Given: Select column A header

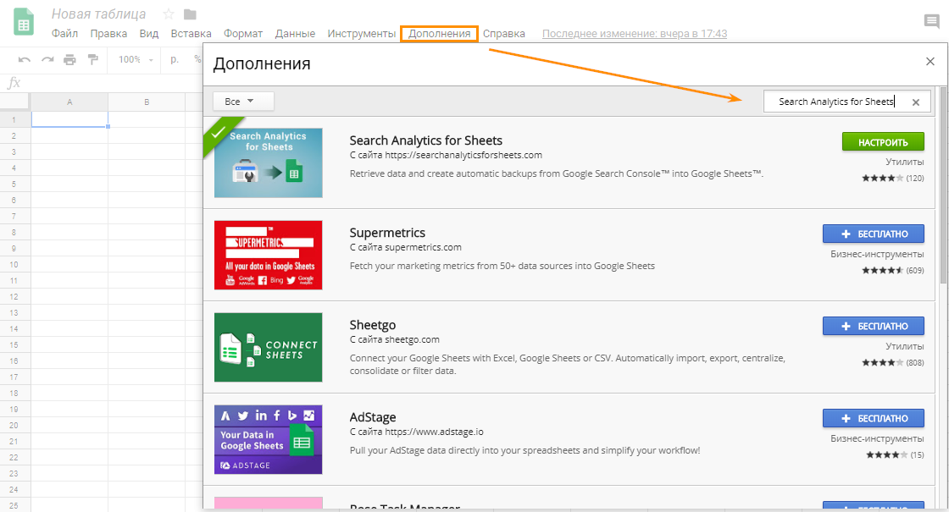Looking at the screenshot, I should click(x=69, y=102).
